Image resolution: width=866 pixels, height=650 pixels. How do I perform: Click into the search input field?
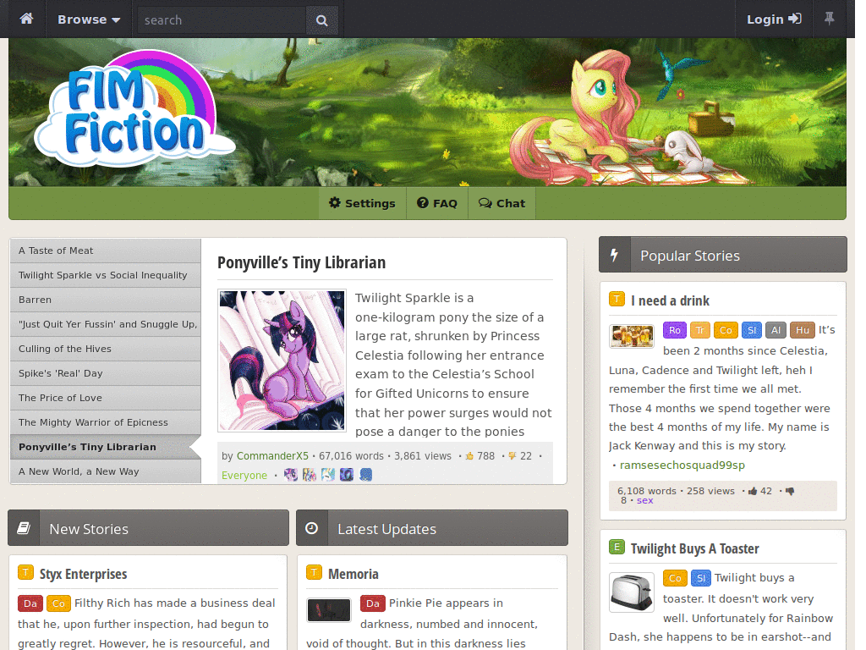pos(222,20)
